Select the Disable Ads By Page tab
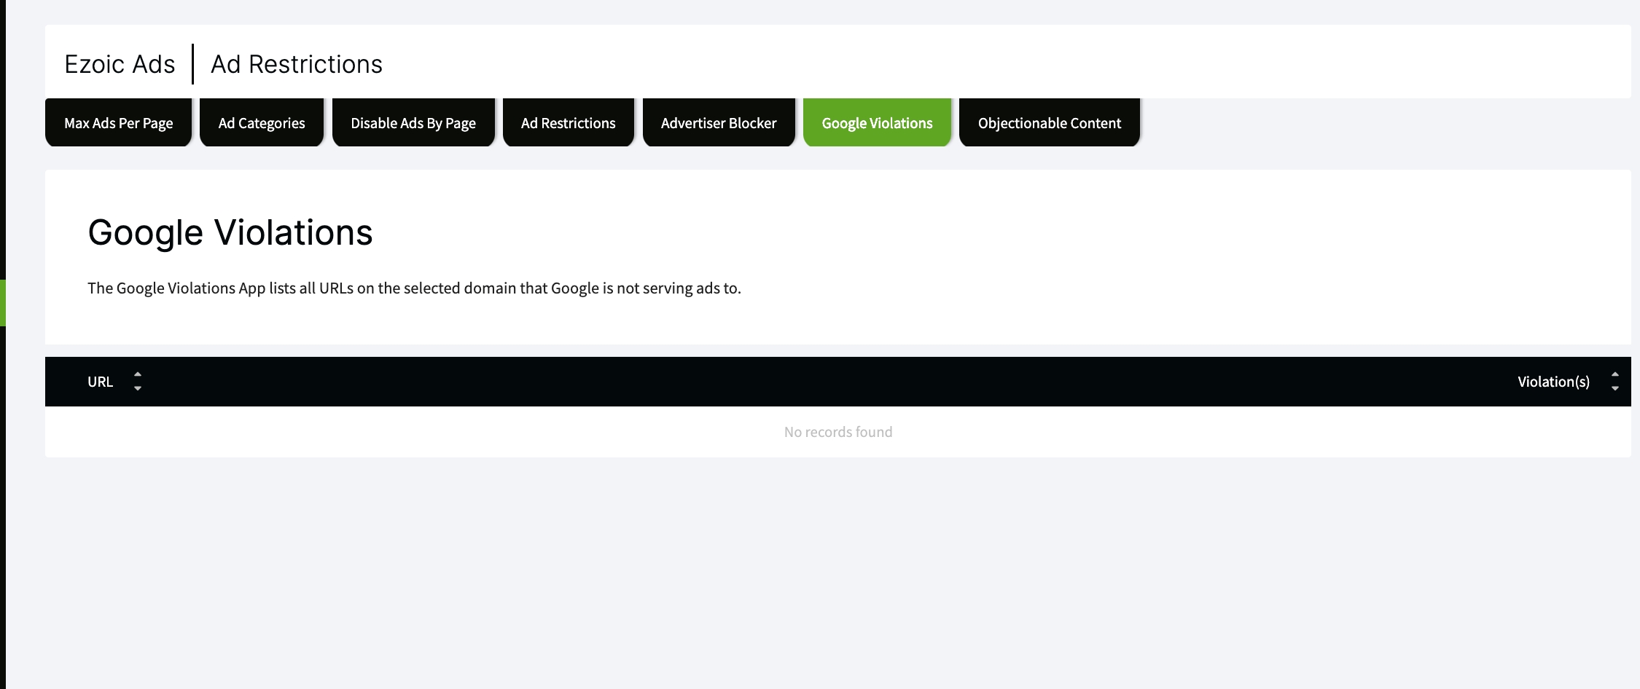Screen dimensions: 1640x689 point(413,122)
